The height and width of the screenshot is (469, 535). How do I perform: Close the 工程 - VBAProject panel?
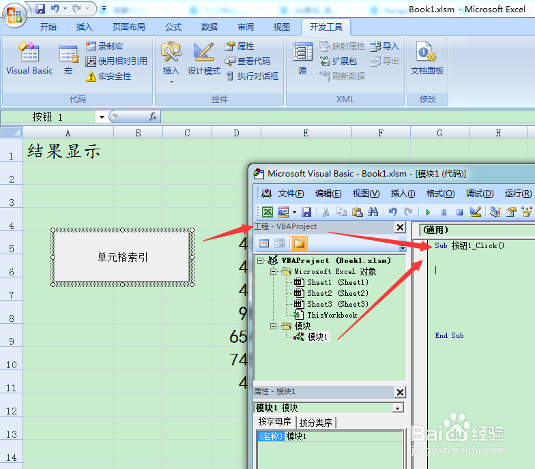[400, 227]
